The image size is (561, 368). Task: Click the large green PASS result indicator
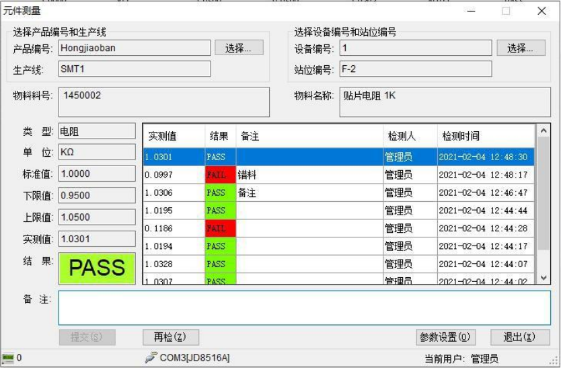tap(97, 268)
